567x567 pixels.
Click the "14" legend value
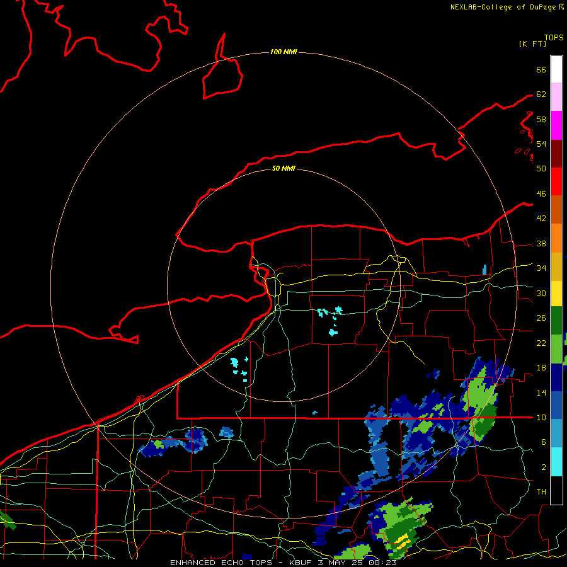click(x=541, y=392)
